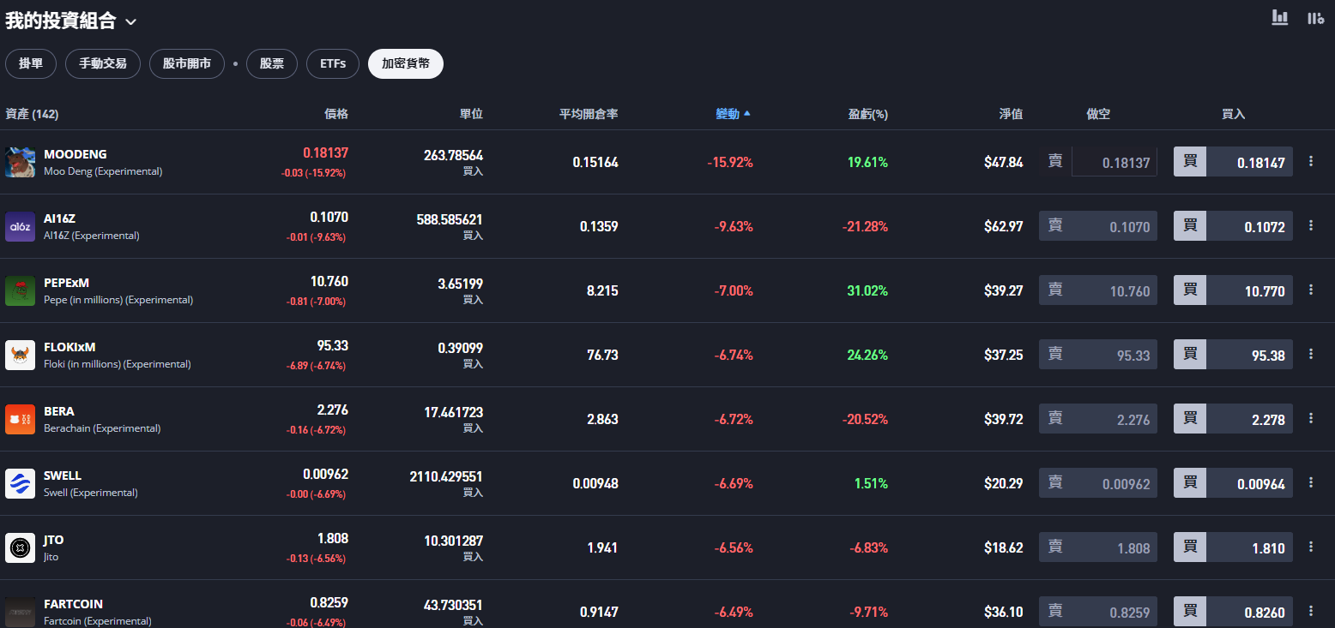The height and width of the screenshot is (628, 1335).
Task: Click the PEPExM frog logo
Action: pyautogui.click(x=21, y=290)
